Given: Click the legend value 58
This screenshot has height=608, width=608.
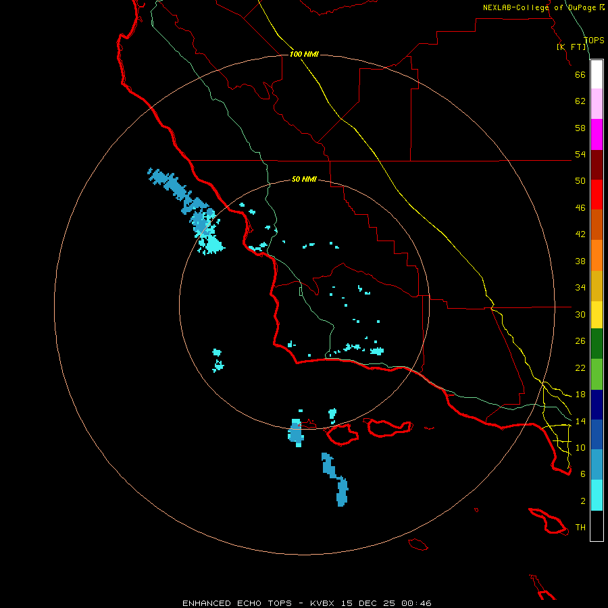Looking at the screenshot, I should click(580, 128).
